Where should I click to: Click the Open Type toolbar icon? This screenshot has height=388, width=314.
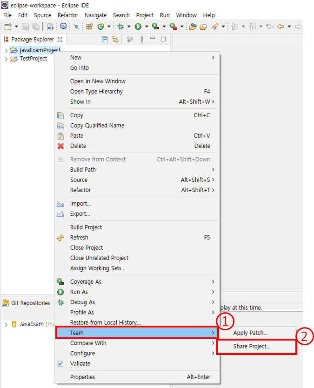point(193,27)
